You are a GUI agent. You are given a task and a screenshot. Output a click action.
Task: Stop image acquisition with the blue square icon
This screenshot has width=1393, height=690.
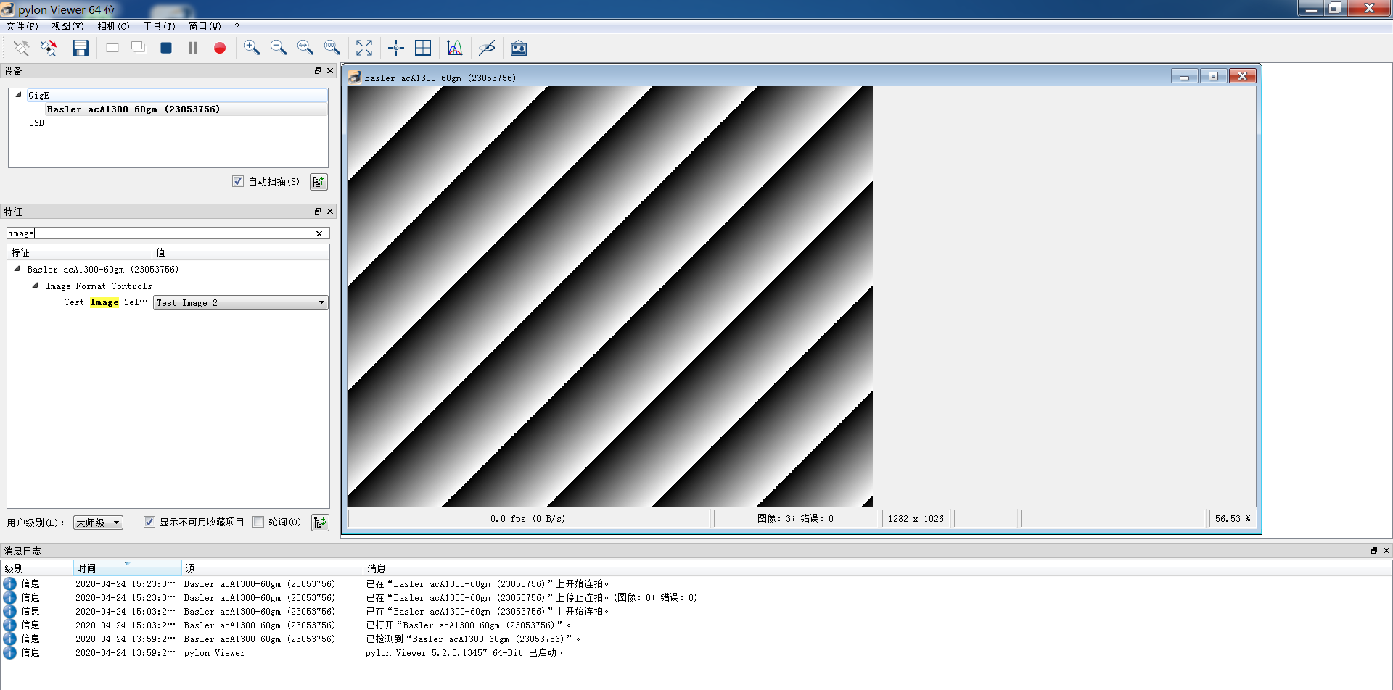point(166,48)
